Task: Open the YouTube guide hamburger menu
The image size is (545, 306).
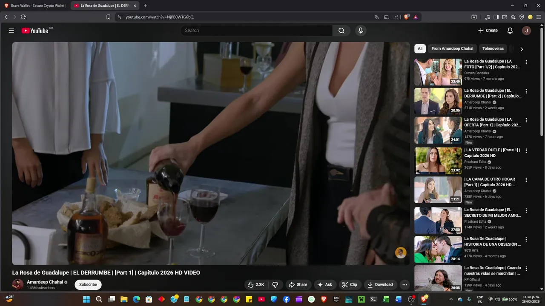Action: (11, 31)
